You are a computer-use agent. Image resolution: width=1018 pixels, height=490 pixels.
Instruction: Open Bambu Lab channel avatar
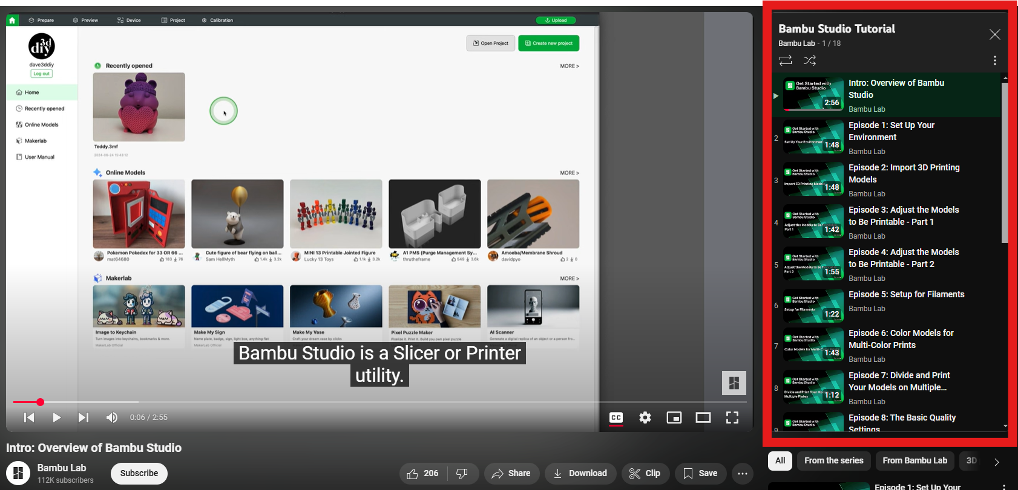pos(18,473)
